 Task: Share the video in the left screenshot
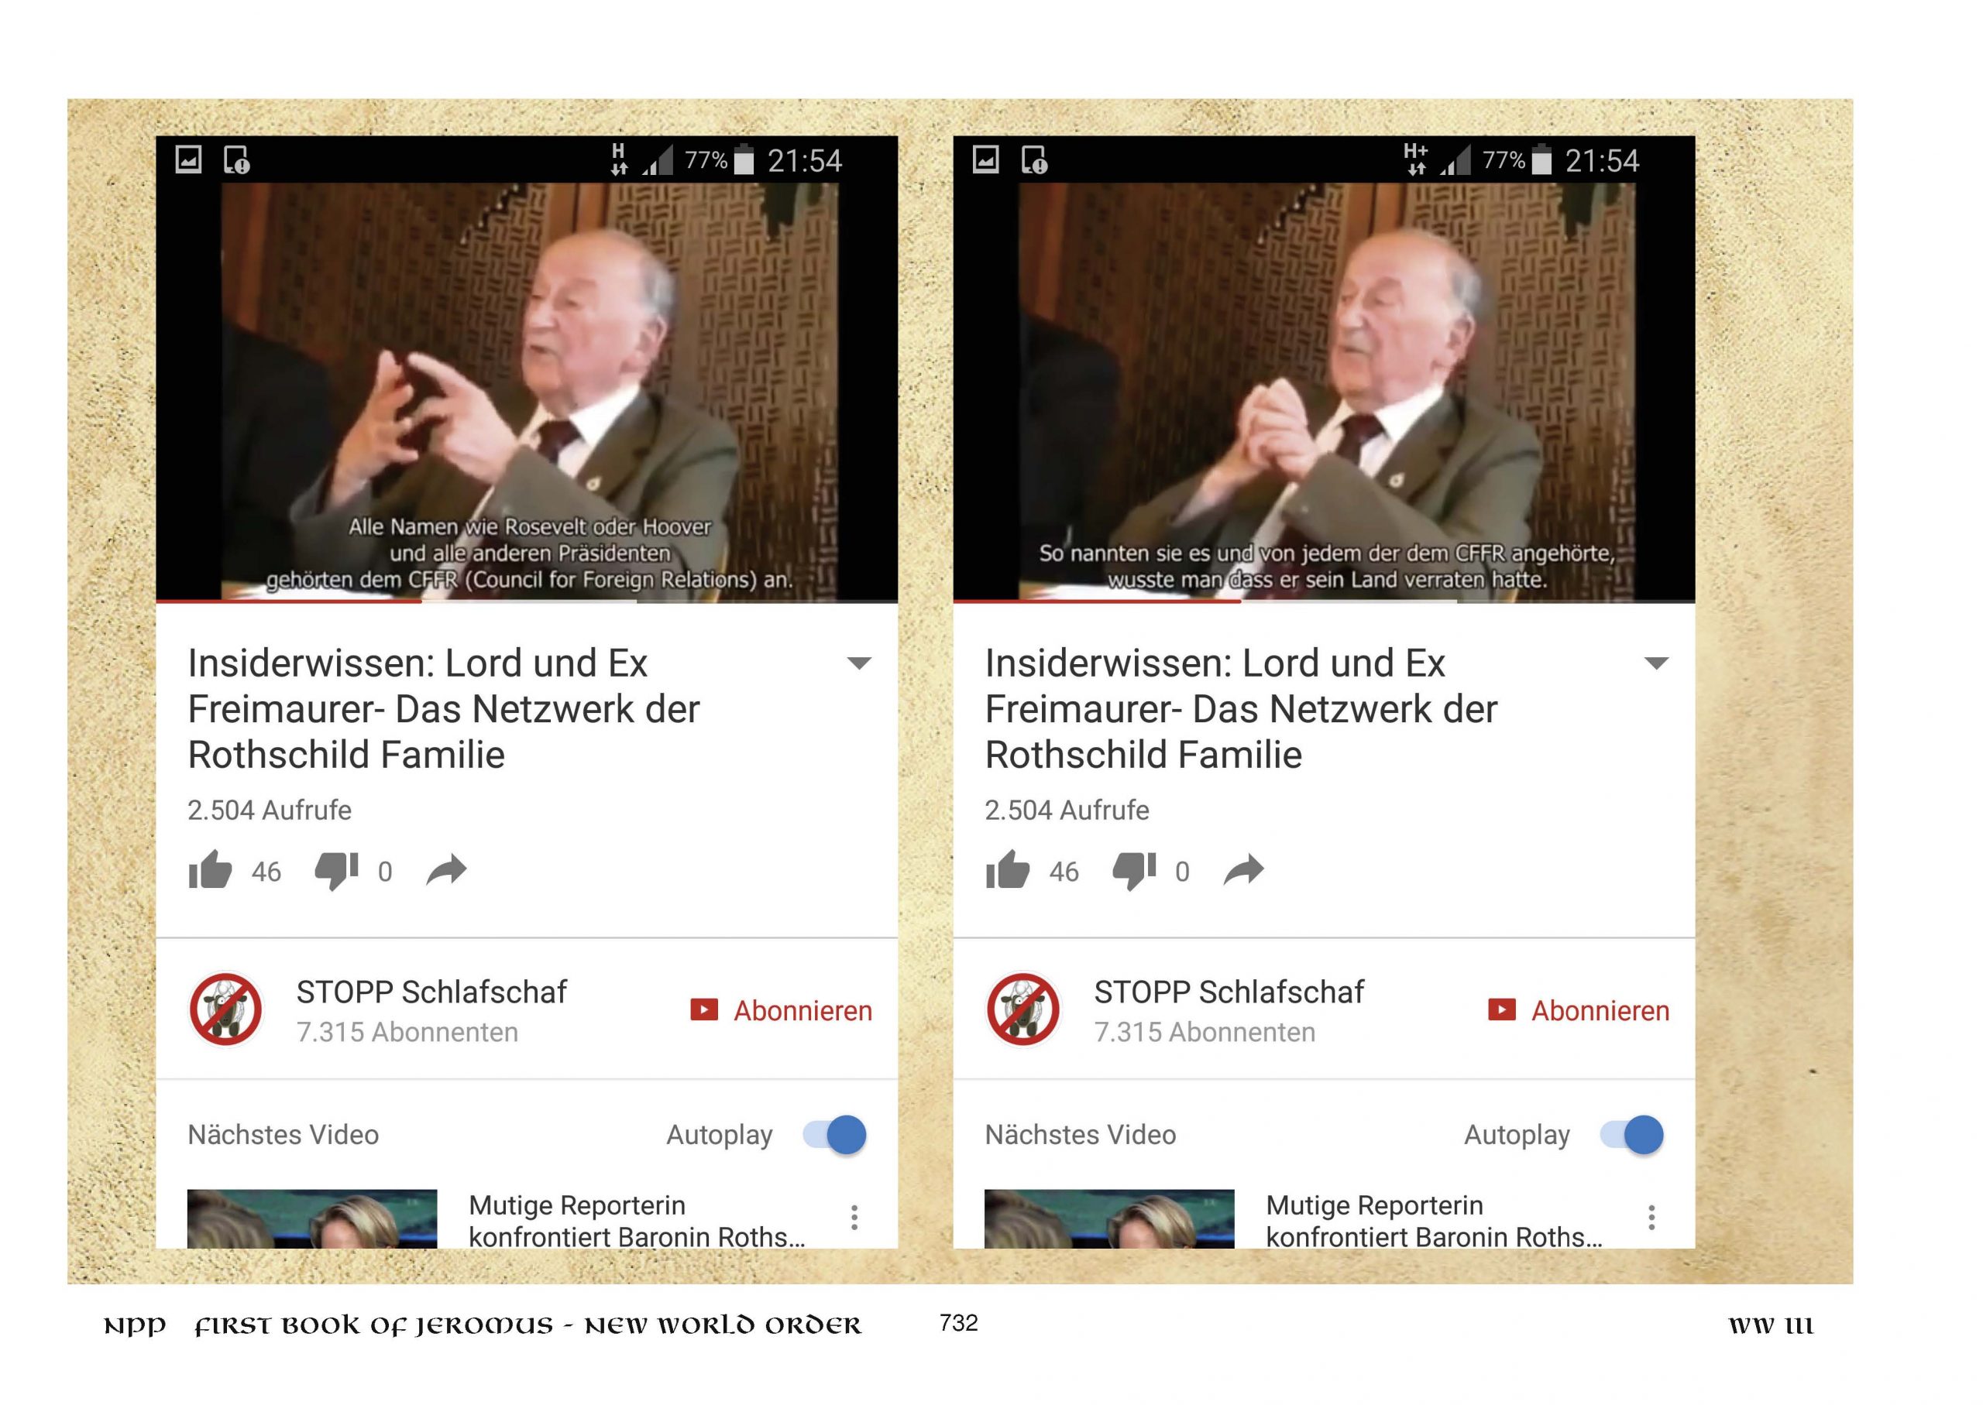pos(447,870)
